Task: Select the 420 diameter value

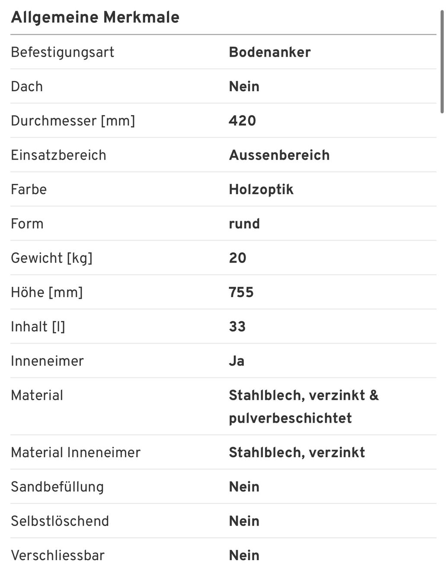Action: point(243,121)
